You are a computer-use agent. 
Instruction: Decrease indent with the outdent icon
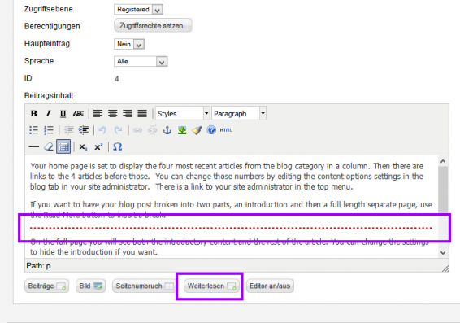(69, 130)
